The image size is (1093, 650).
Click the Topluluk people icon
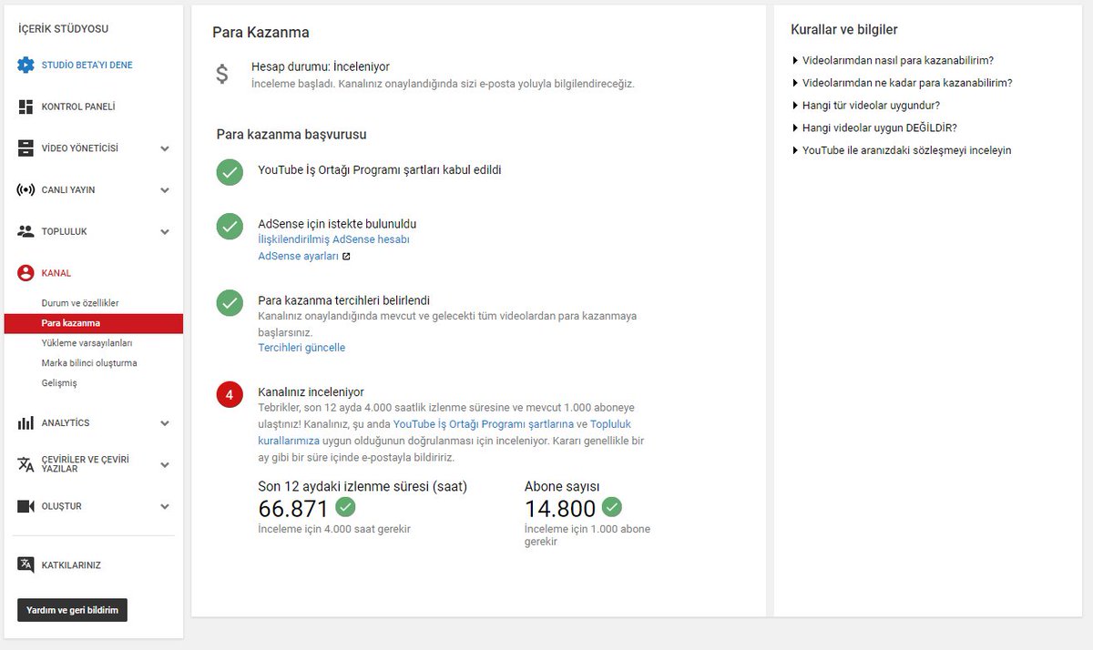point(26,231)
